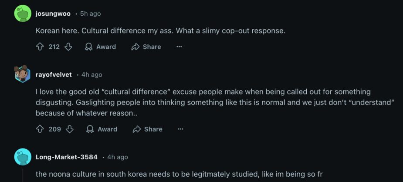Screen dimensions: 403x182
Task: Downvote rayofvelvet's comment
Action: [x=69, y=129]
